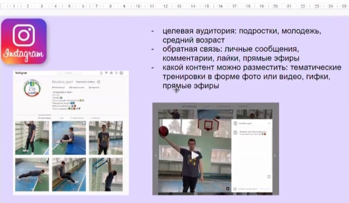Screen dimensions: 349x203
Task: Click the following count in profile stats
Action: coord(94,88)
